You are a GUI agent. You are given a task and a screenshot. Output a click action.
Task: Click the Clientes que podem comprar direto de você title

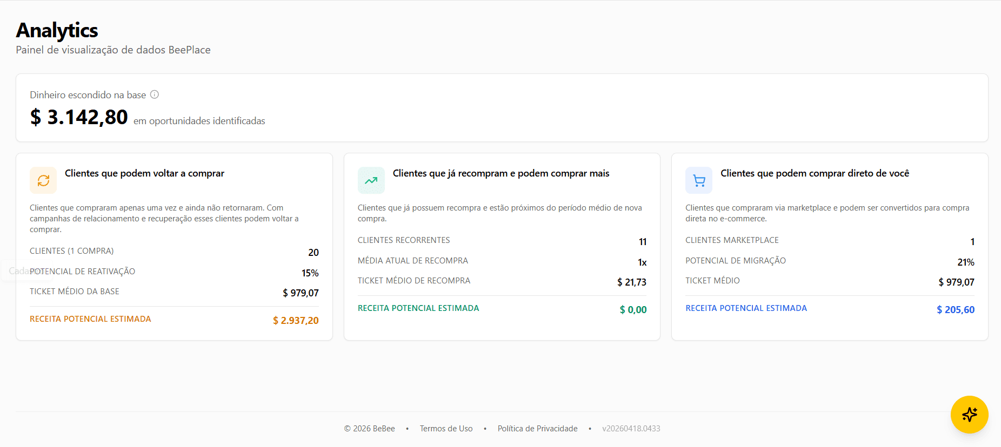(x=815, y=173)
